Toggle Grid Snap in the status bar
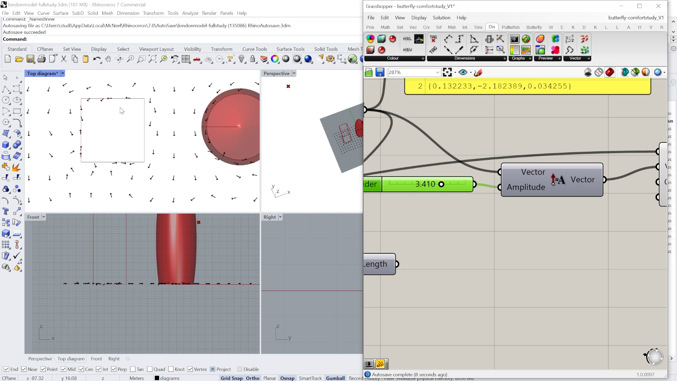This screenshot has width=677, height=381. [231, 378]
